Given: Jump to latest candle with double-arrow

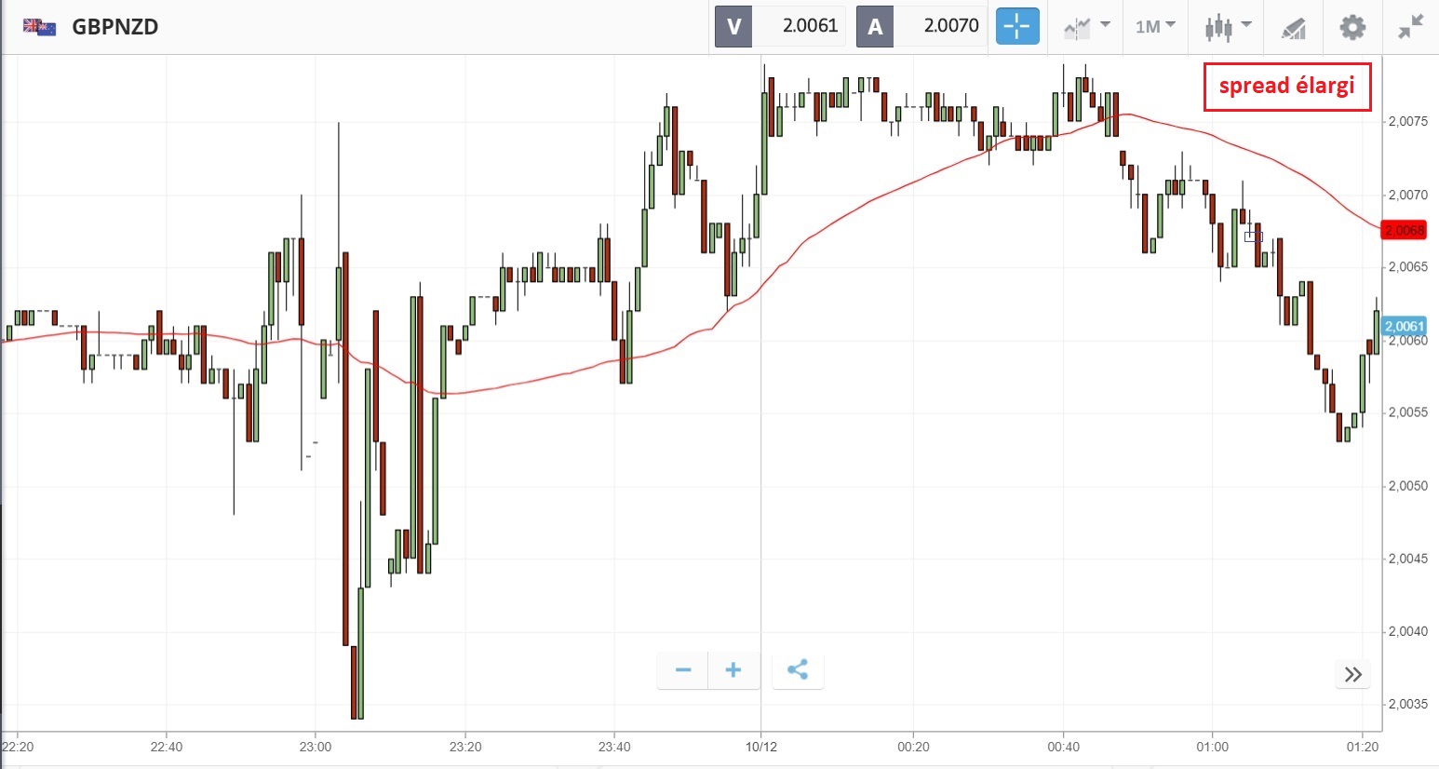Looking at the screenshot, I should tap(1352, 674).
